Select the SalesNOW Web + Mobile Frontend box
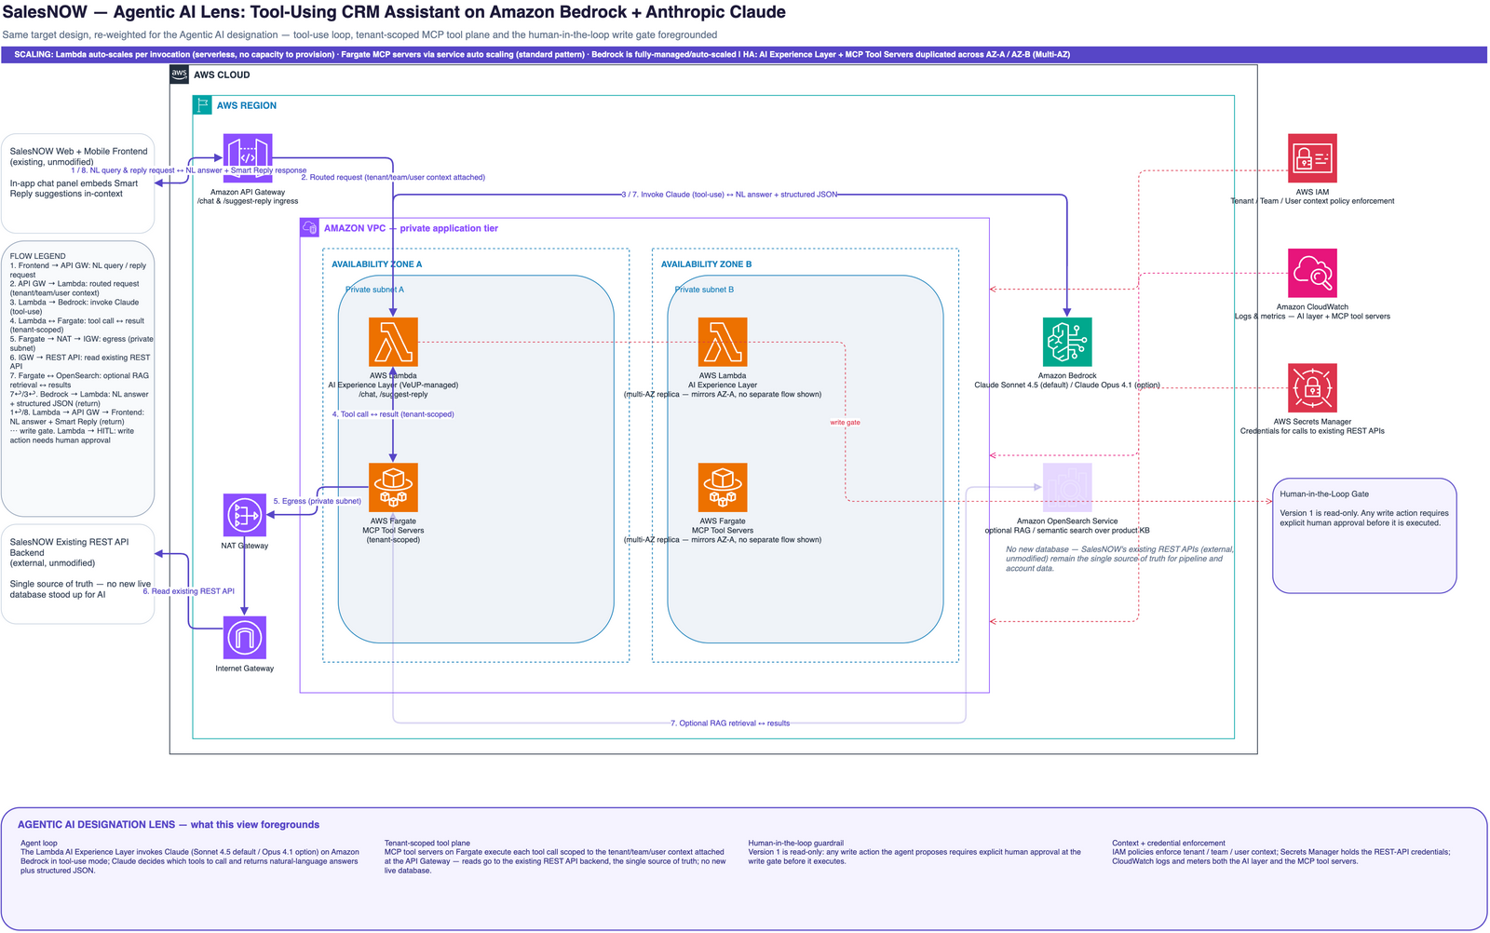Screen dimensions: 1490x933 (x=78, y=183)
